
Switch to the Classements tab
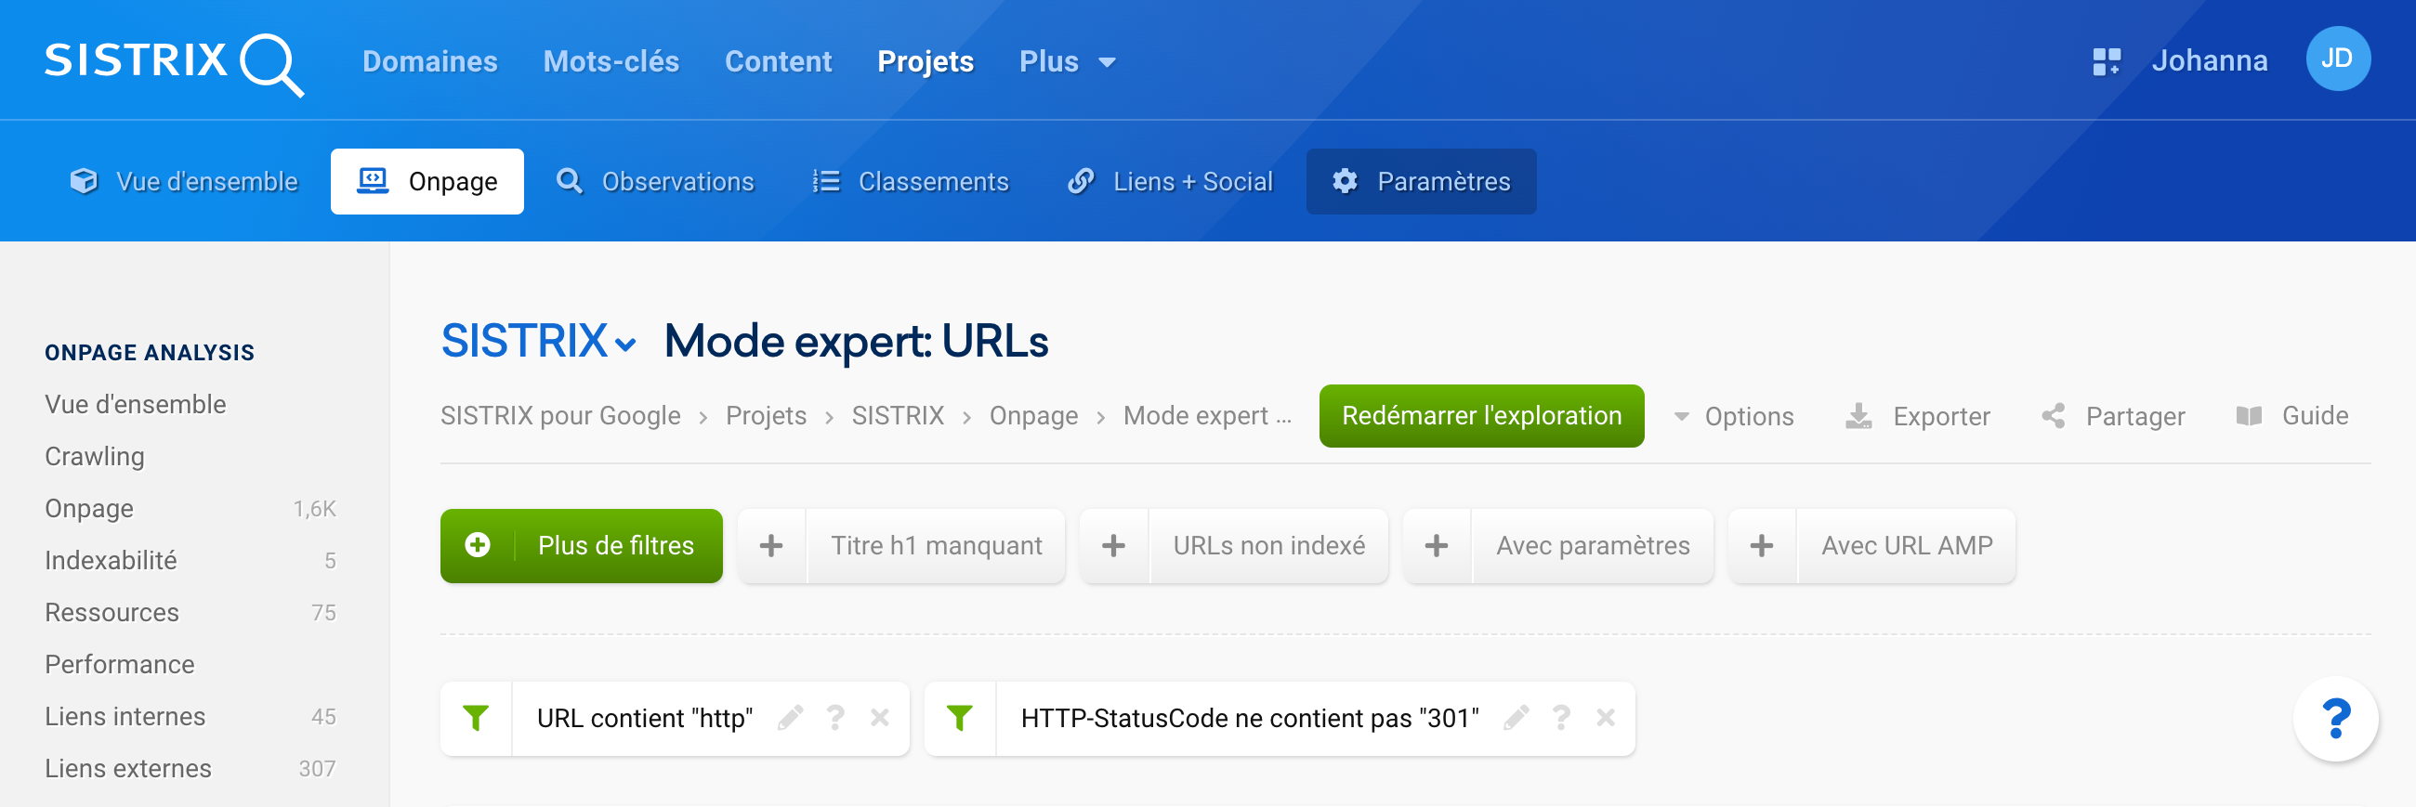point(910,181)
